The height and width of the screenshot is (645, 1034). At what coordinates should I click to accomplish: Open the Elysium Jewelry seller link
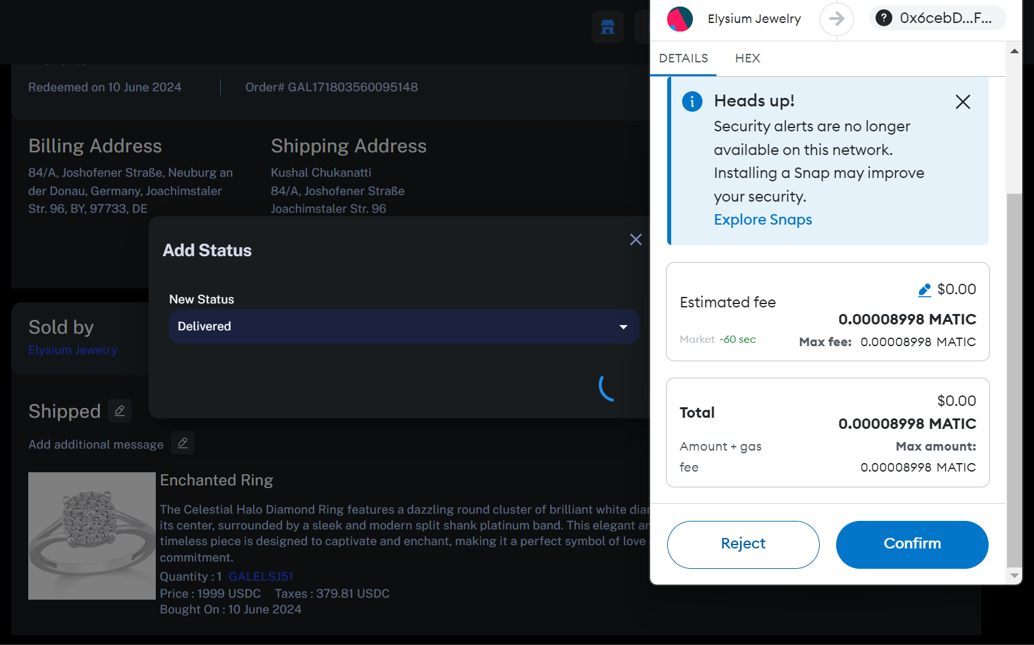(x=73, y=350)
